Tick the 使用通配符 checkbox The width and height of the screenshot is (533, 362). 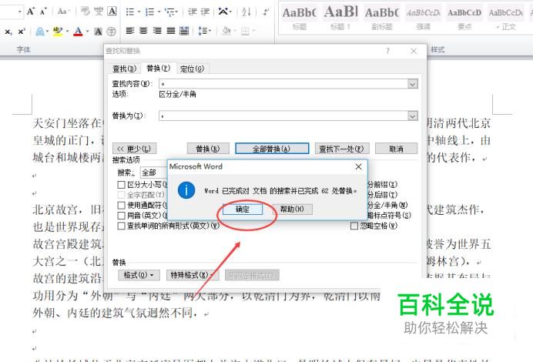coord(122,206)
